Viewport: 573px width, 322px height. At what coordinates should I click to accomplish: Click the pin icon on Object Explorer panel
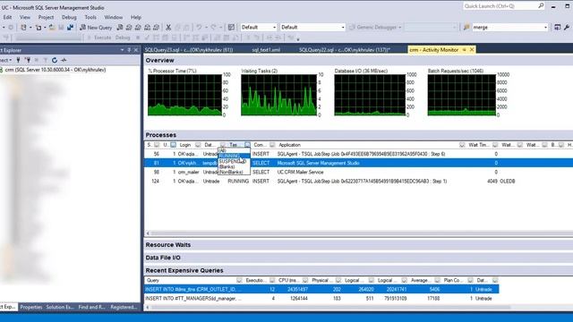[x=129, y=50]
